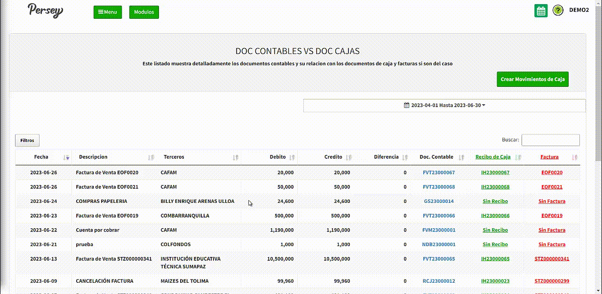This screenshot has width=602, height=294.
Task: Sort by Credito column sort icon
Action: 349,157
